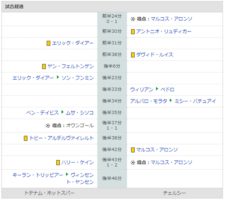
Task: Select the 後半33分 time cell
Action: pyautogui.click(x=112, y=90)
